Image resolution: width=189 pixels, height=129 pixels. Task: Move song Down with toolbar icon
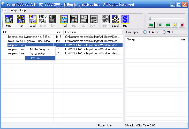tap(94, 21)
